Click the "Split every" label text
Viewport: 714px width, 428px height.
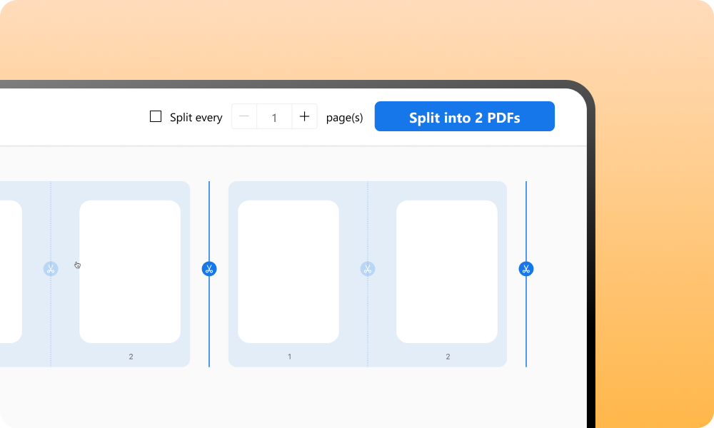[196, 118]
